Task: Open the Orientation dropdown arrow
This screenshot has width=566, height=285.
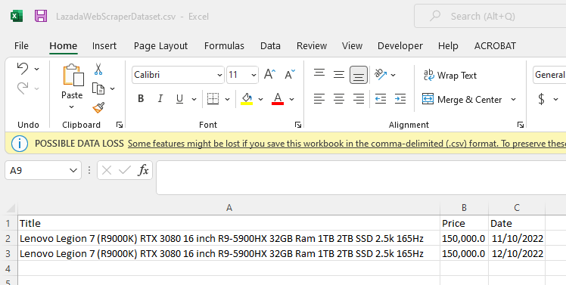Action: pos(393,75)
